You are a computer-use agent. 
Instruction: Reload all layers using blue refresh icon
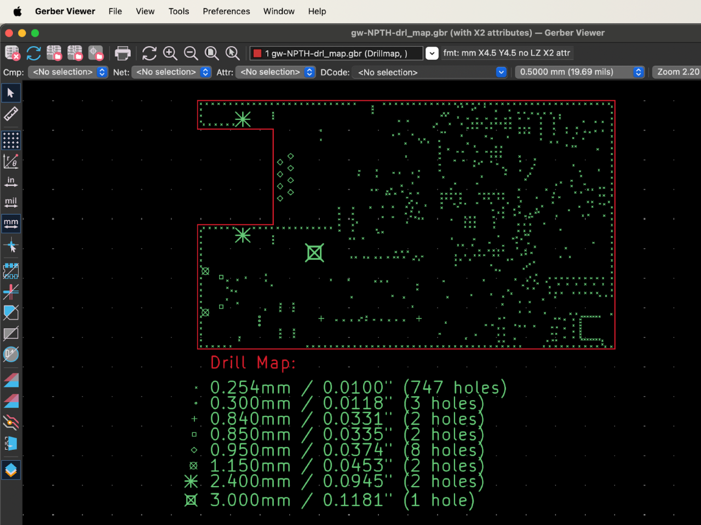[x=33, y=53]
